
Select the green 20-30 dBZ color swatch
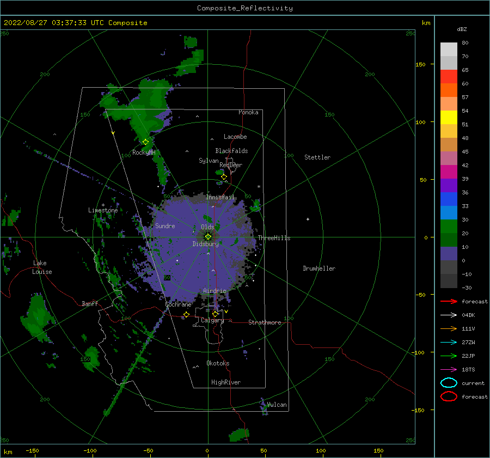[449, 227]
